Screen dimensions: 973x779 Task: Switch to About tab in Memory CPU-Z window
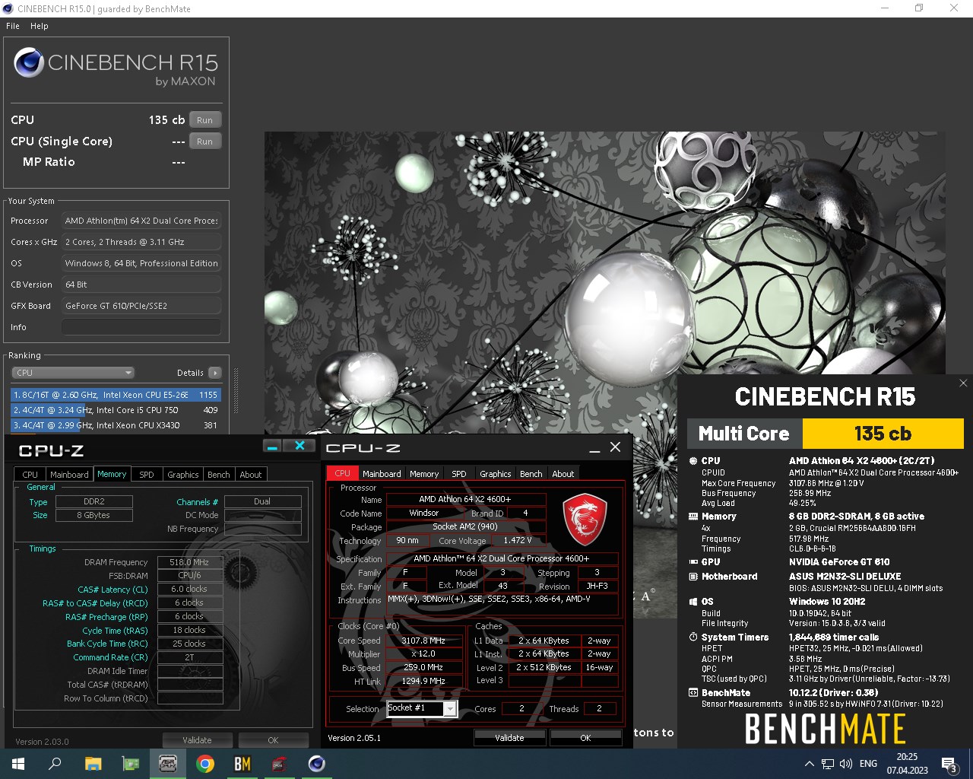coord(251,475)
